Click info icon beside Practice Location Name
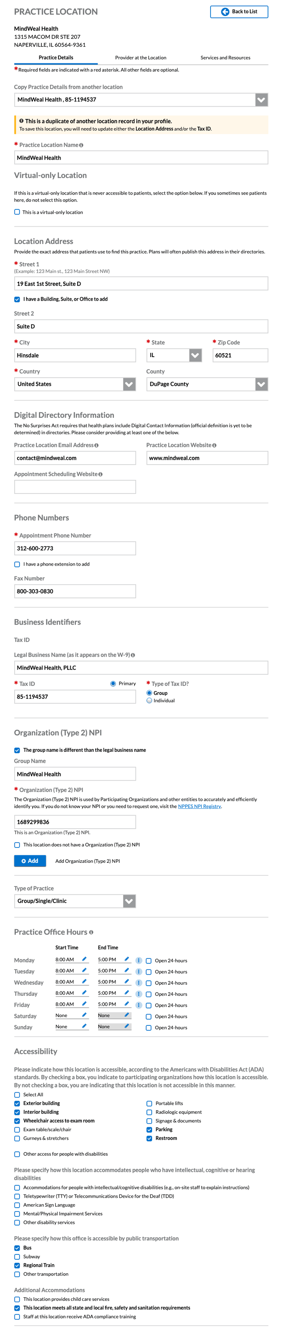 click(81, 146)
